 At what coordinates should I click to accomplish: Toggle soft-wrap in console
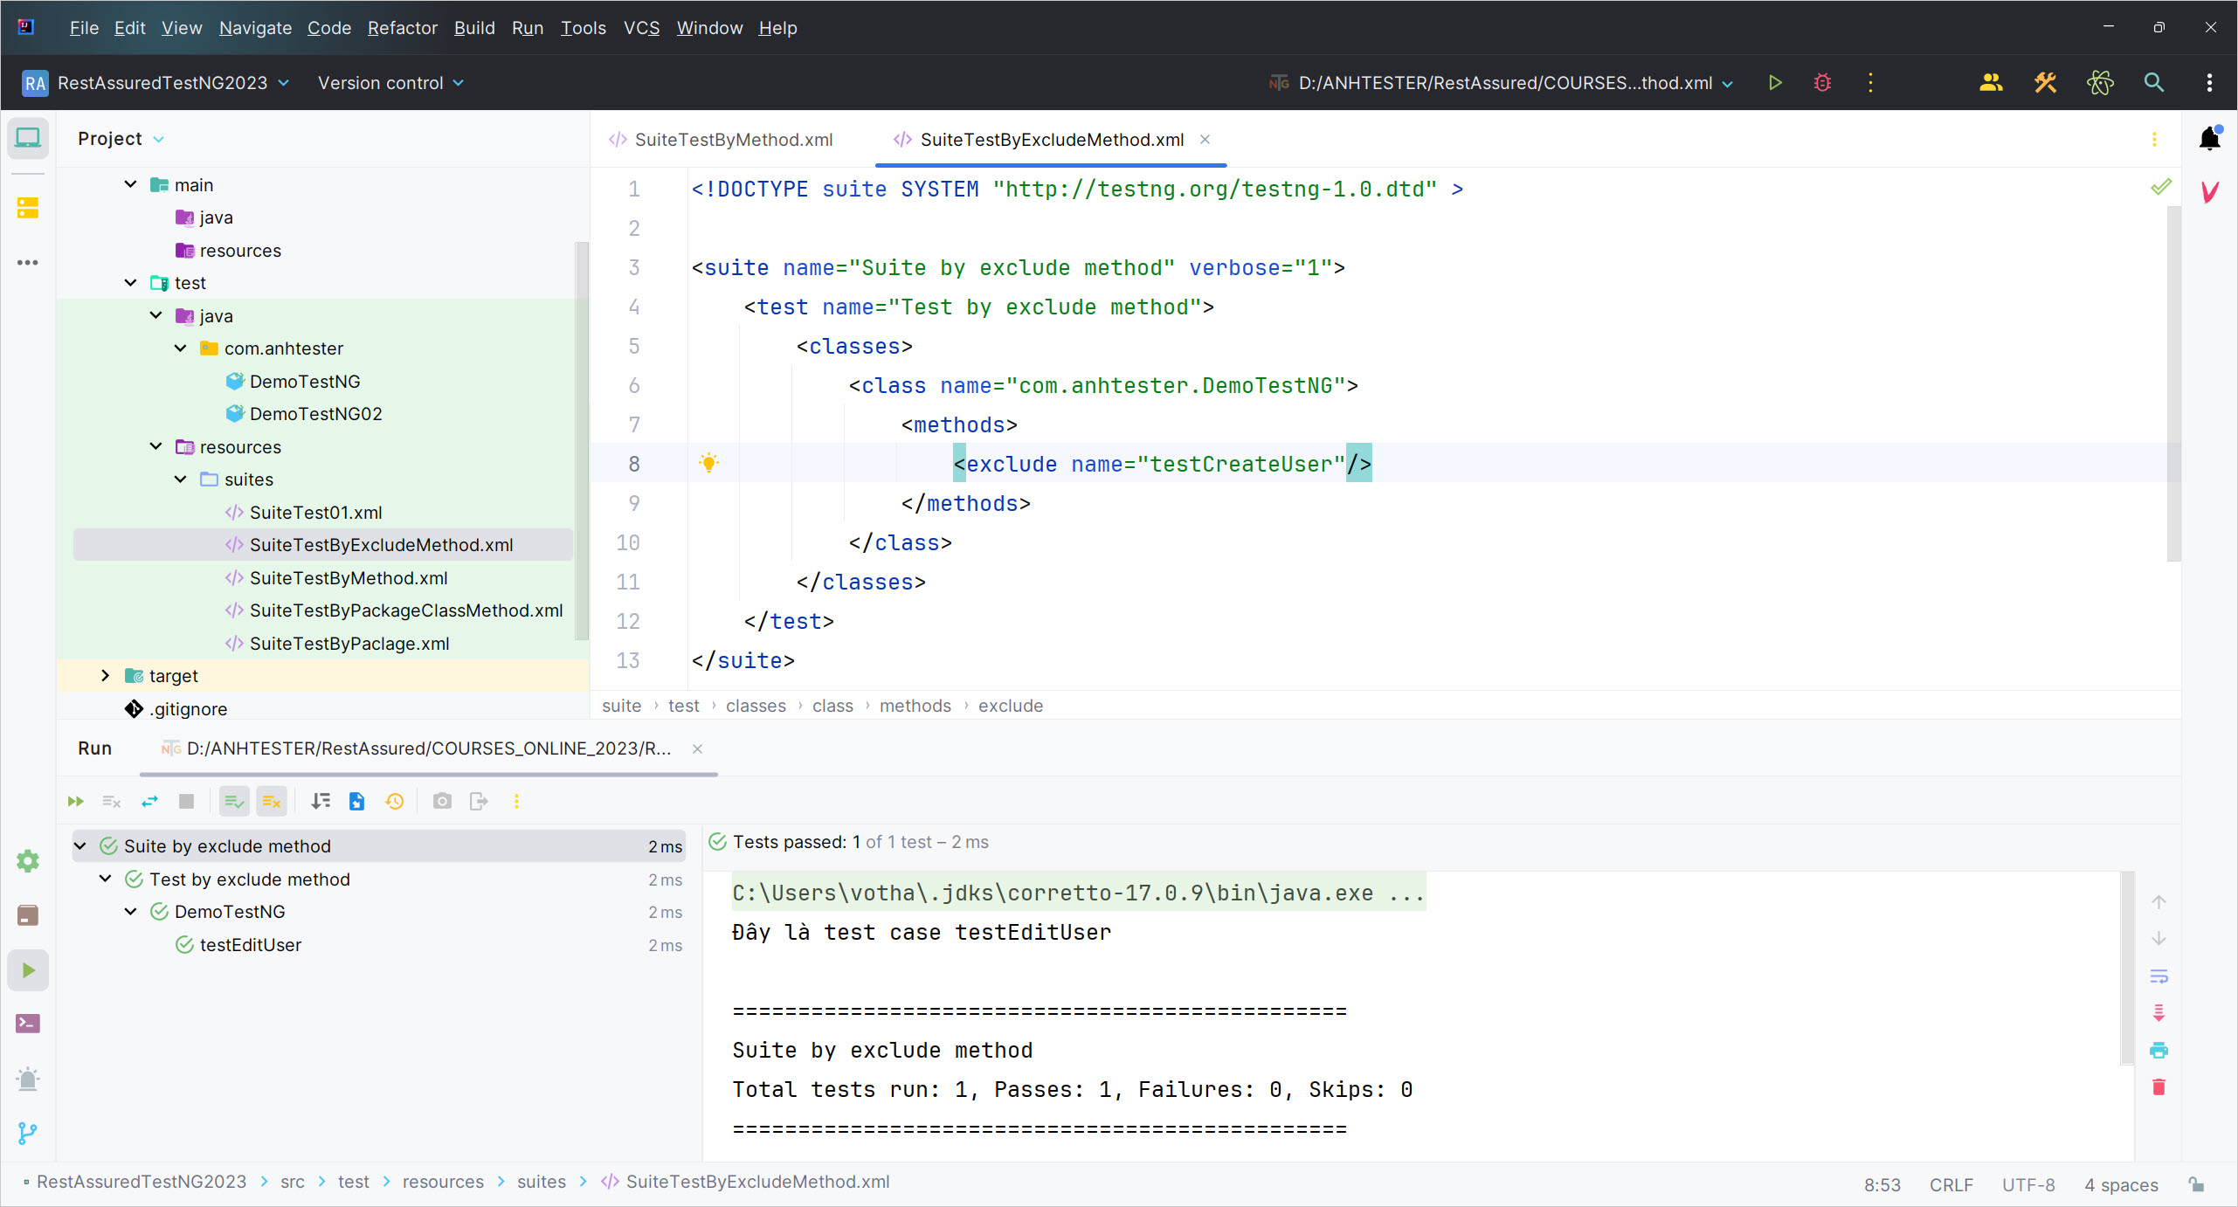2159,976
